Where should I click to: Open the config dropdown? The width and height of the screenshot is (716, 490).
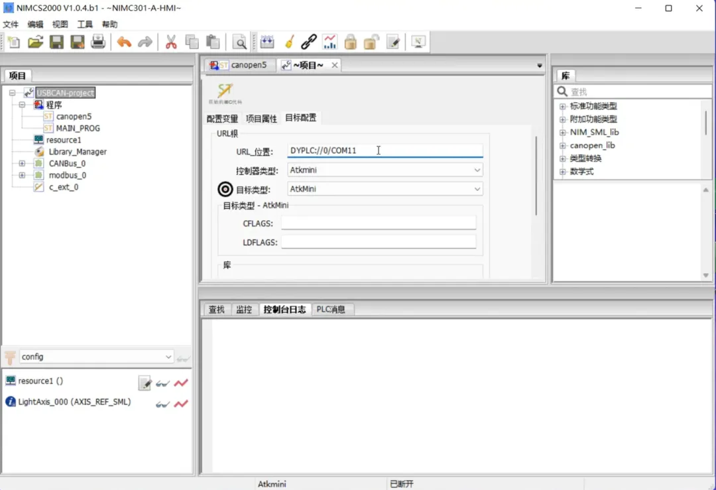point(96,357)
